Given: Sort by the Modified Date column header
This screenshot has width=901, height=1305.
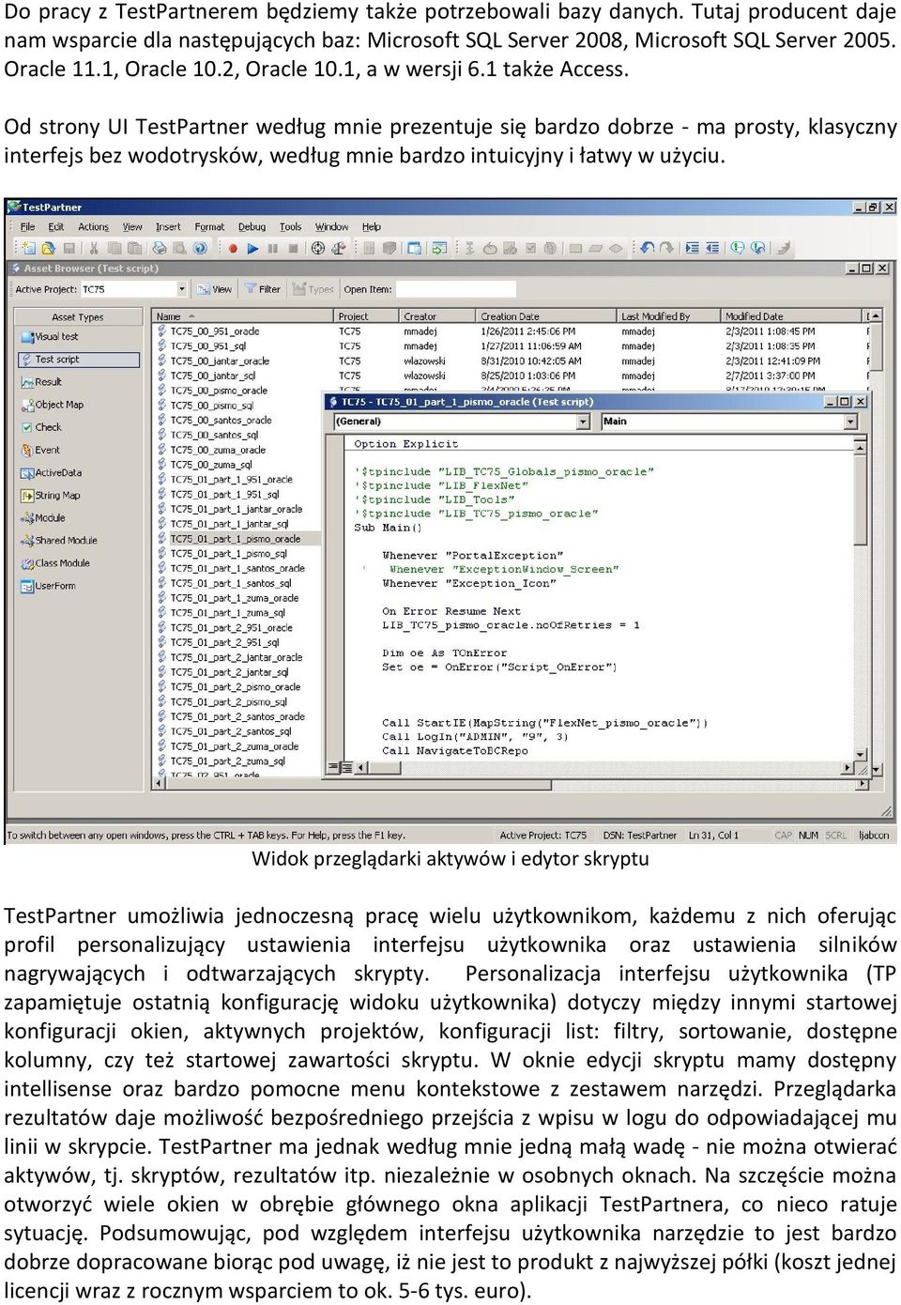Looking at the screenshot, I should [x=792, y=316].
